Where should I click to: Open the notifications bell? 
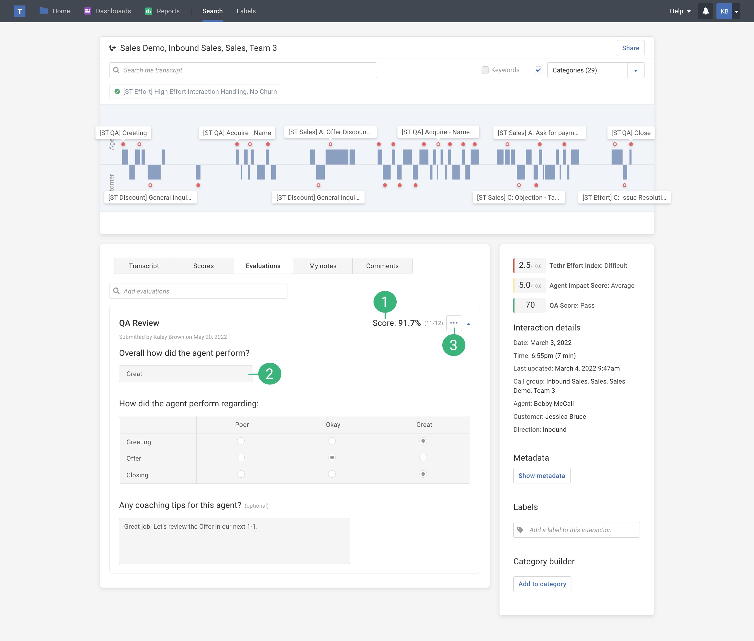click(705, 11)
